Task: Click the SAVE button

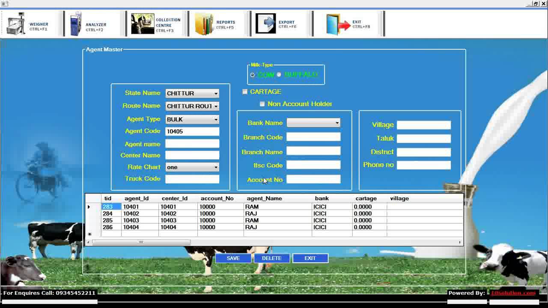Action: click(x=233, y=258)
